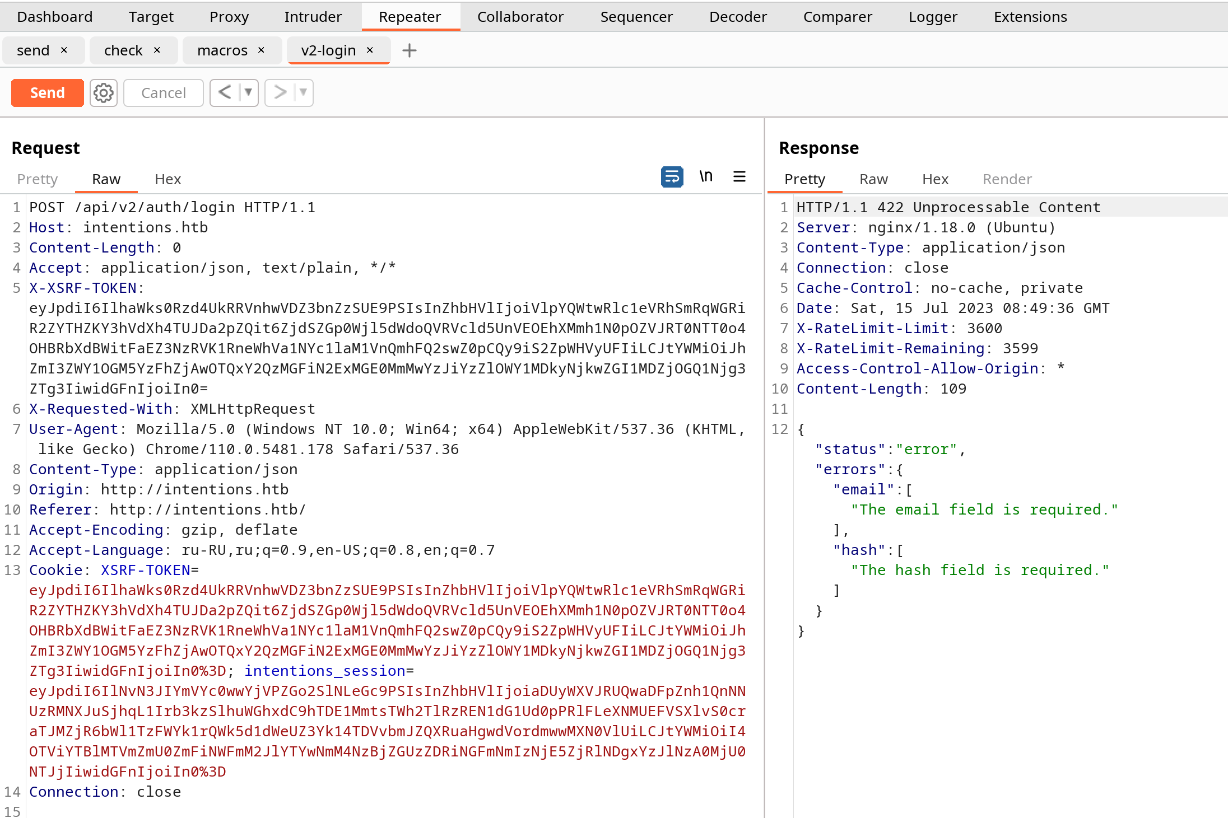This screenshot has height=818, width=1228.
Task: Click the X-RateLimit-Remaining: 3599 header
Action: pos(918,348)
